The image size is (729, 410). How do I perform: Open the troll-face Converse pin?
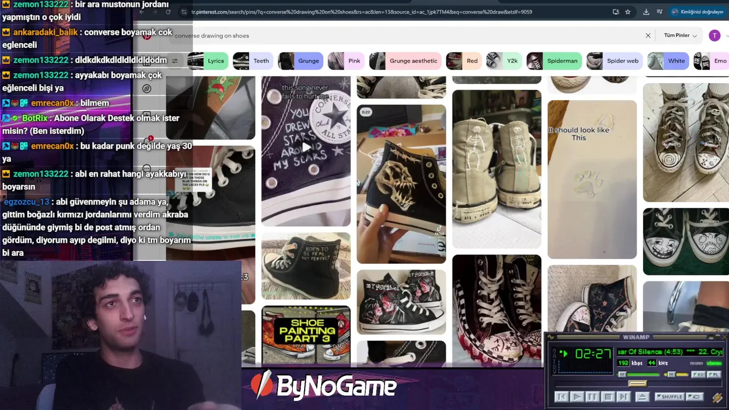pyautogui.click(x=686, y=241)
